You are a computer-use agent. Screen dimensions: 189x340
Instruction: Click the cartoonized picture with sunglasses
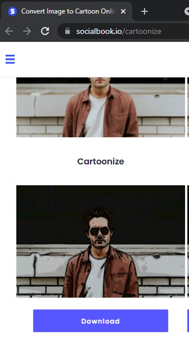101,241
